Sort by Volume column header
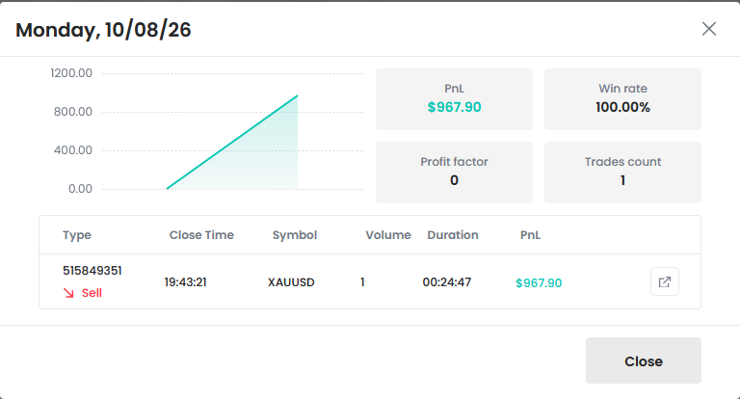The image size is (740, 399). pos(388,235)
